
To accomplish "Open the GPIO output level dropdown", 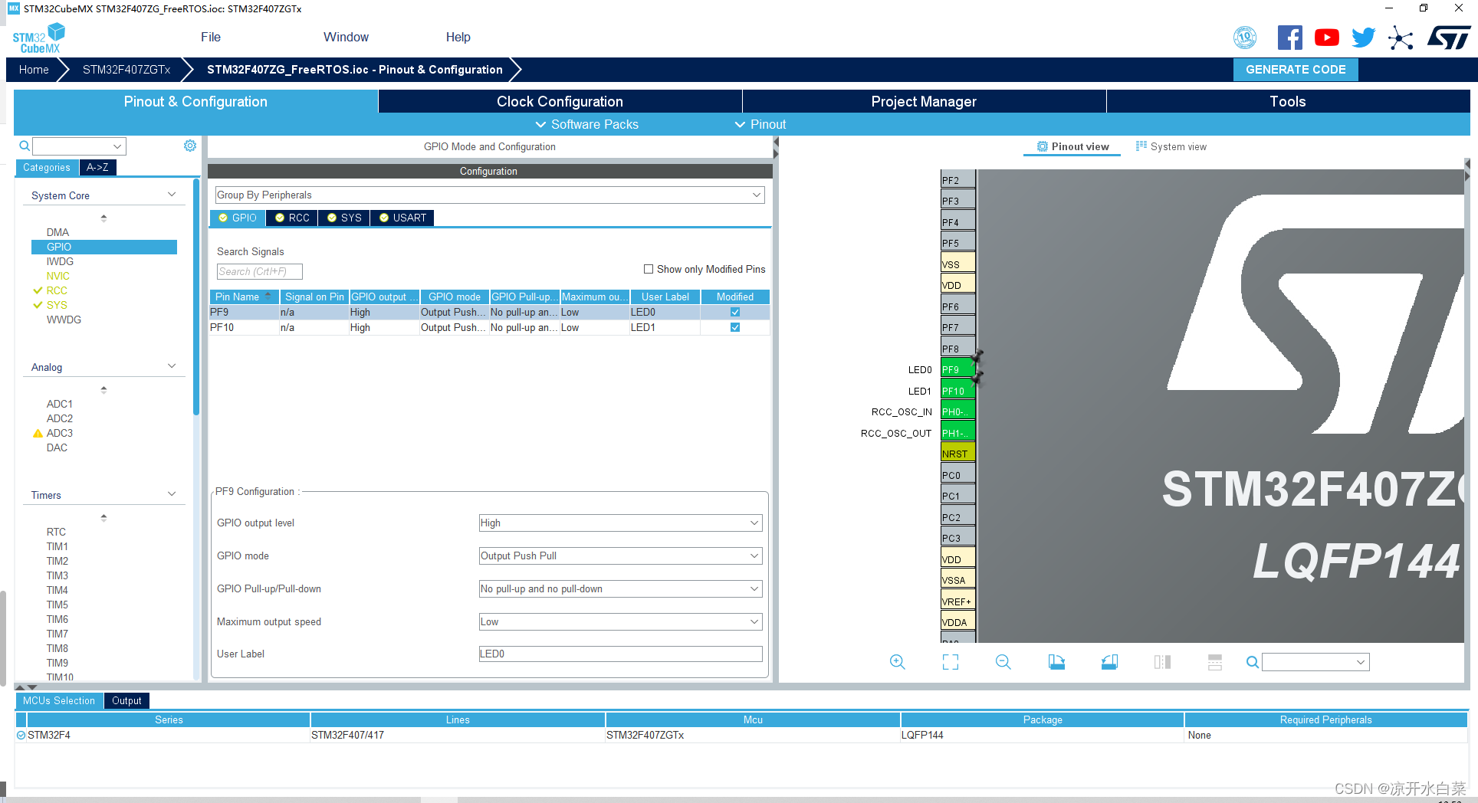I will tap(620, 523).
